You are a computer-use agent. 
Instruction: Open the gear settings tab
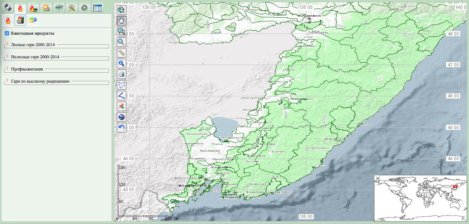(x=85, y=8)
